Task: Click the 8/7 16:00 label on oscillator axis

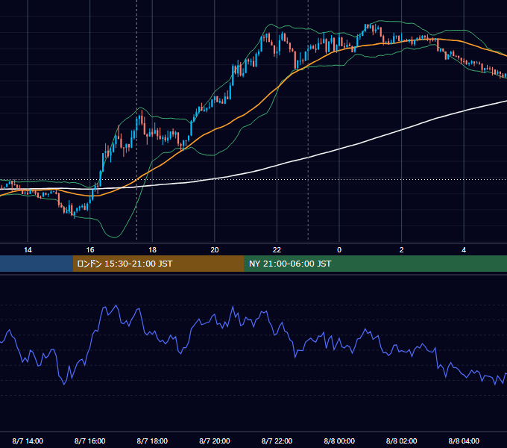Action: [90, 441]
